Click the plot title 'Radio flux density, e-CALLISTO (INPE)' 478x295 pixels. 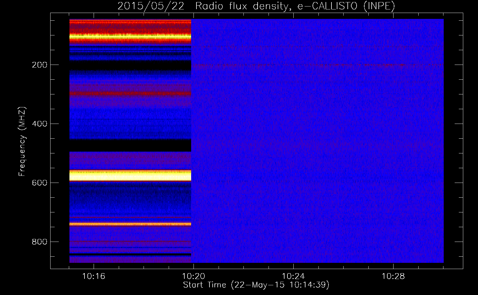[295, 6]
